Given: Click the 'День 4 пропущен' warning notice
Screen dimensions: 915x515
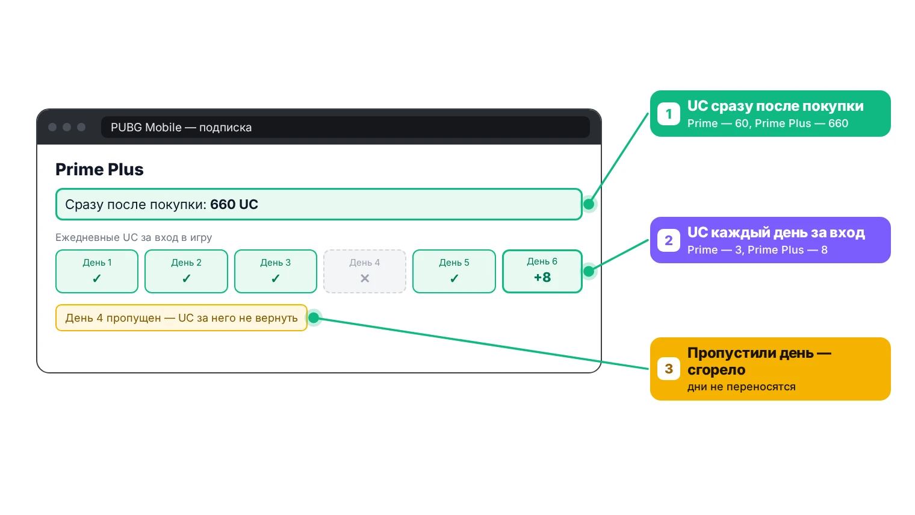Looking at the screenshot, I should (x=181, y=318).
